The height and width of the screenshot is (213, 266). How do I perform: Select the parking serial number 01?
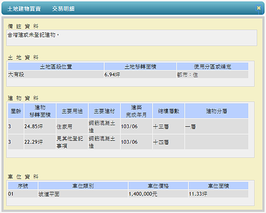tap(23, 193)
